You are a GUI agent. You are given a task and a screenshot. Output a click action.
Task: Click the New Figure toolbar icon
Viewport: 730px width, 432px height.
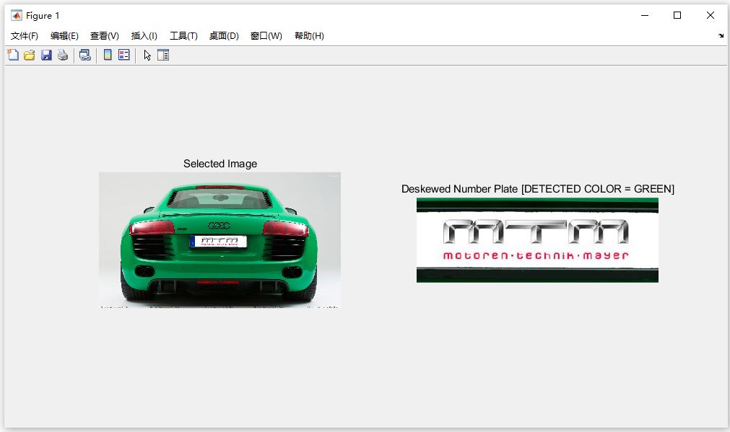[13, 56]
